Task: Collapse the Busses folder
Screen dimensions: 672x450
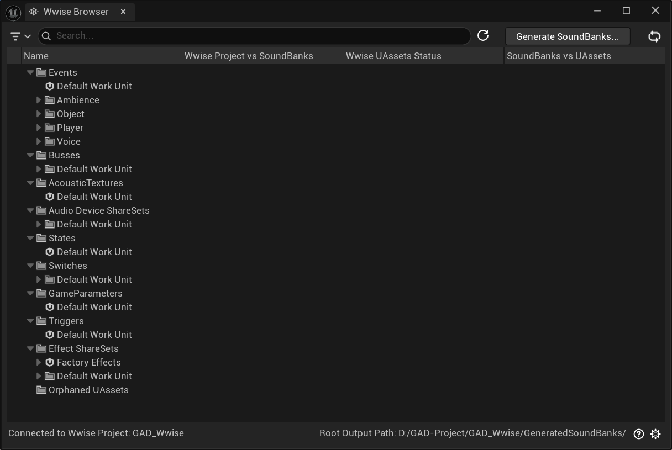Action: point(30,155)
